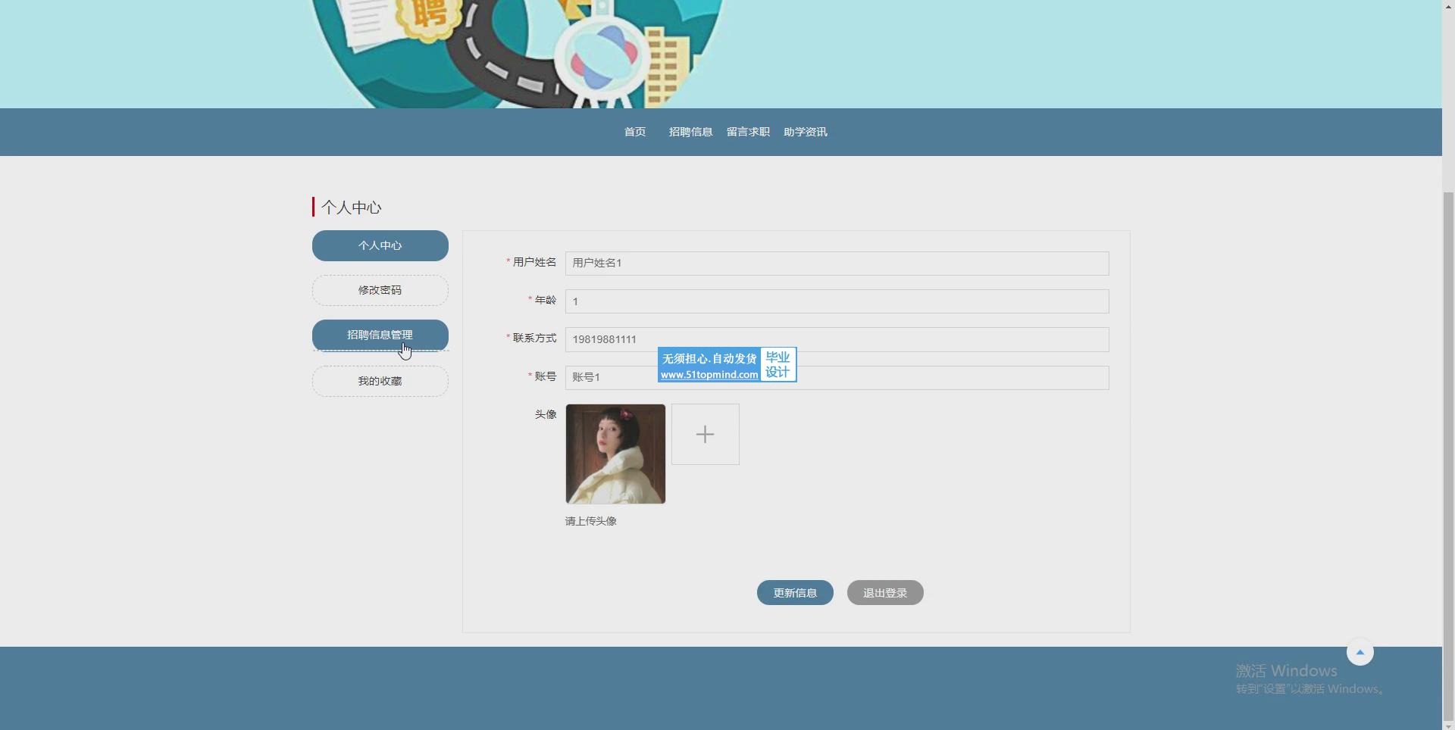This screenshot has width=1455, height=730.
Task: Click the scroll-to-top arrow icon
Action: click(x=1360, y=652)
